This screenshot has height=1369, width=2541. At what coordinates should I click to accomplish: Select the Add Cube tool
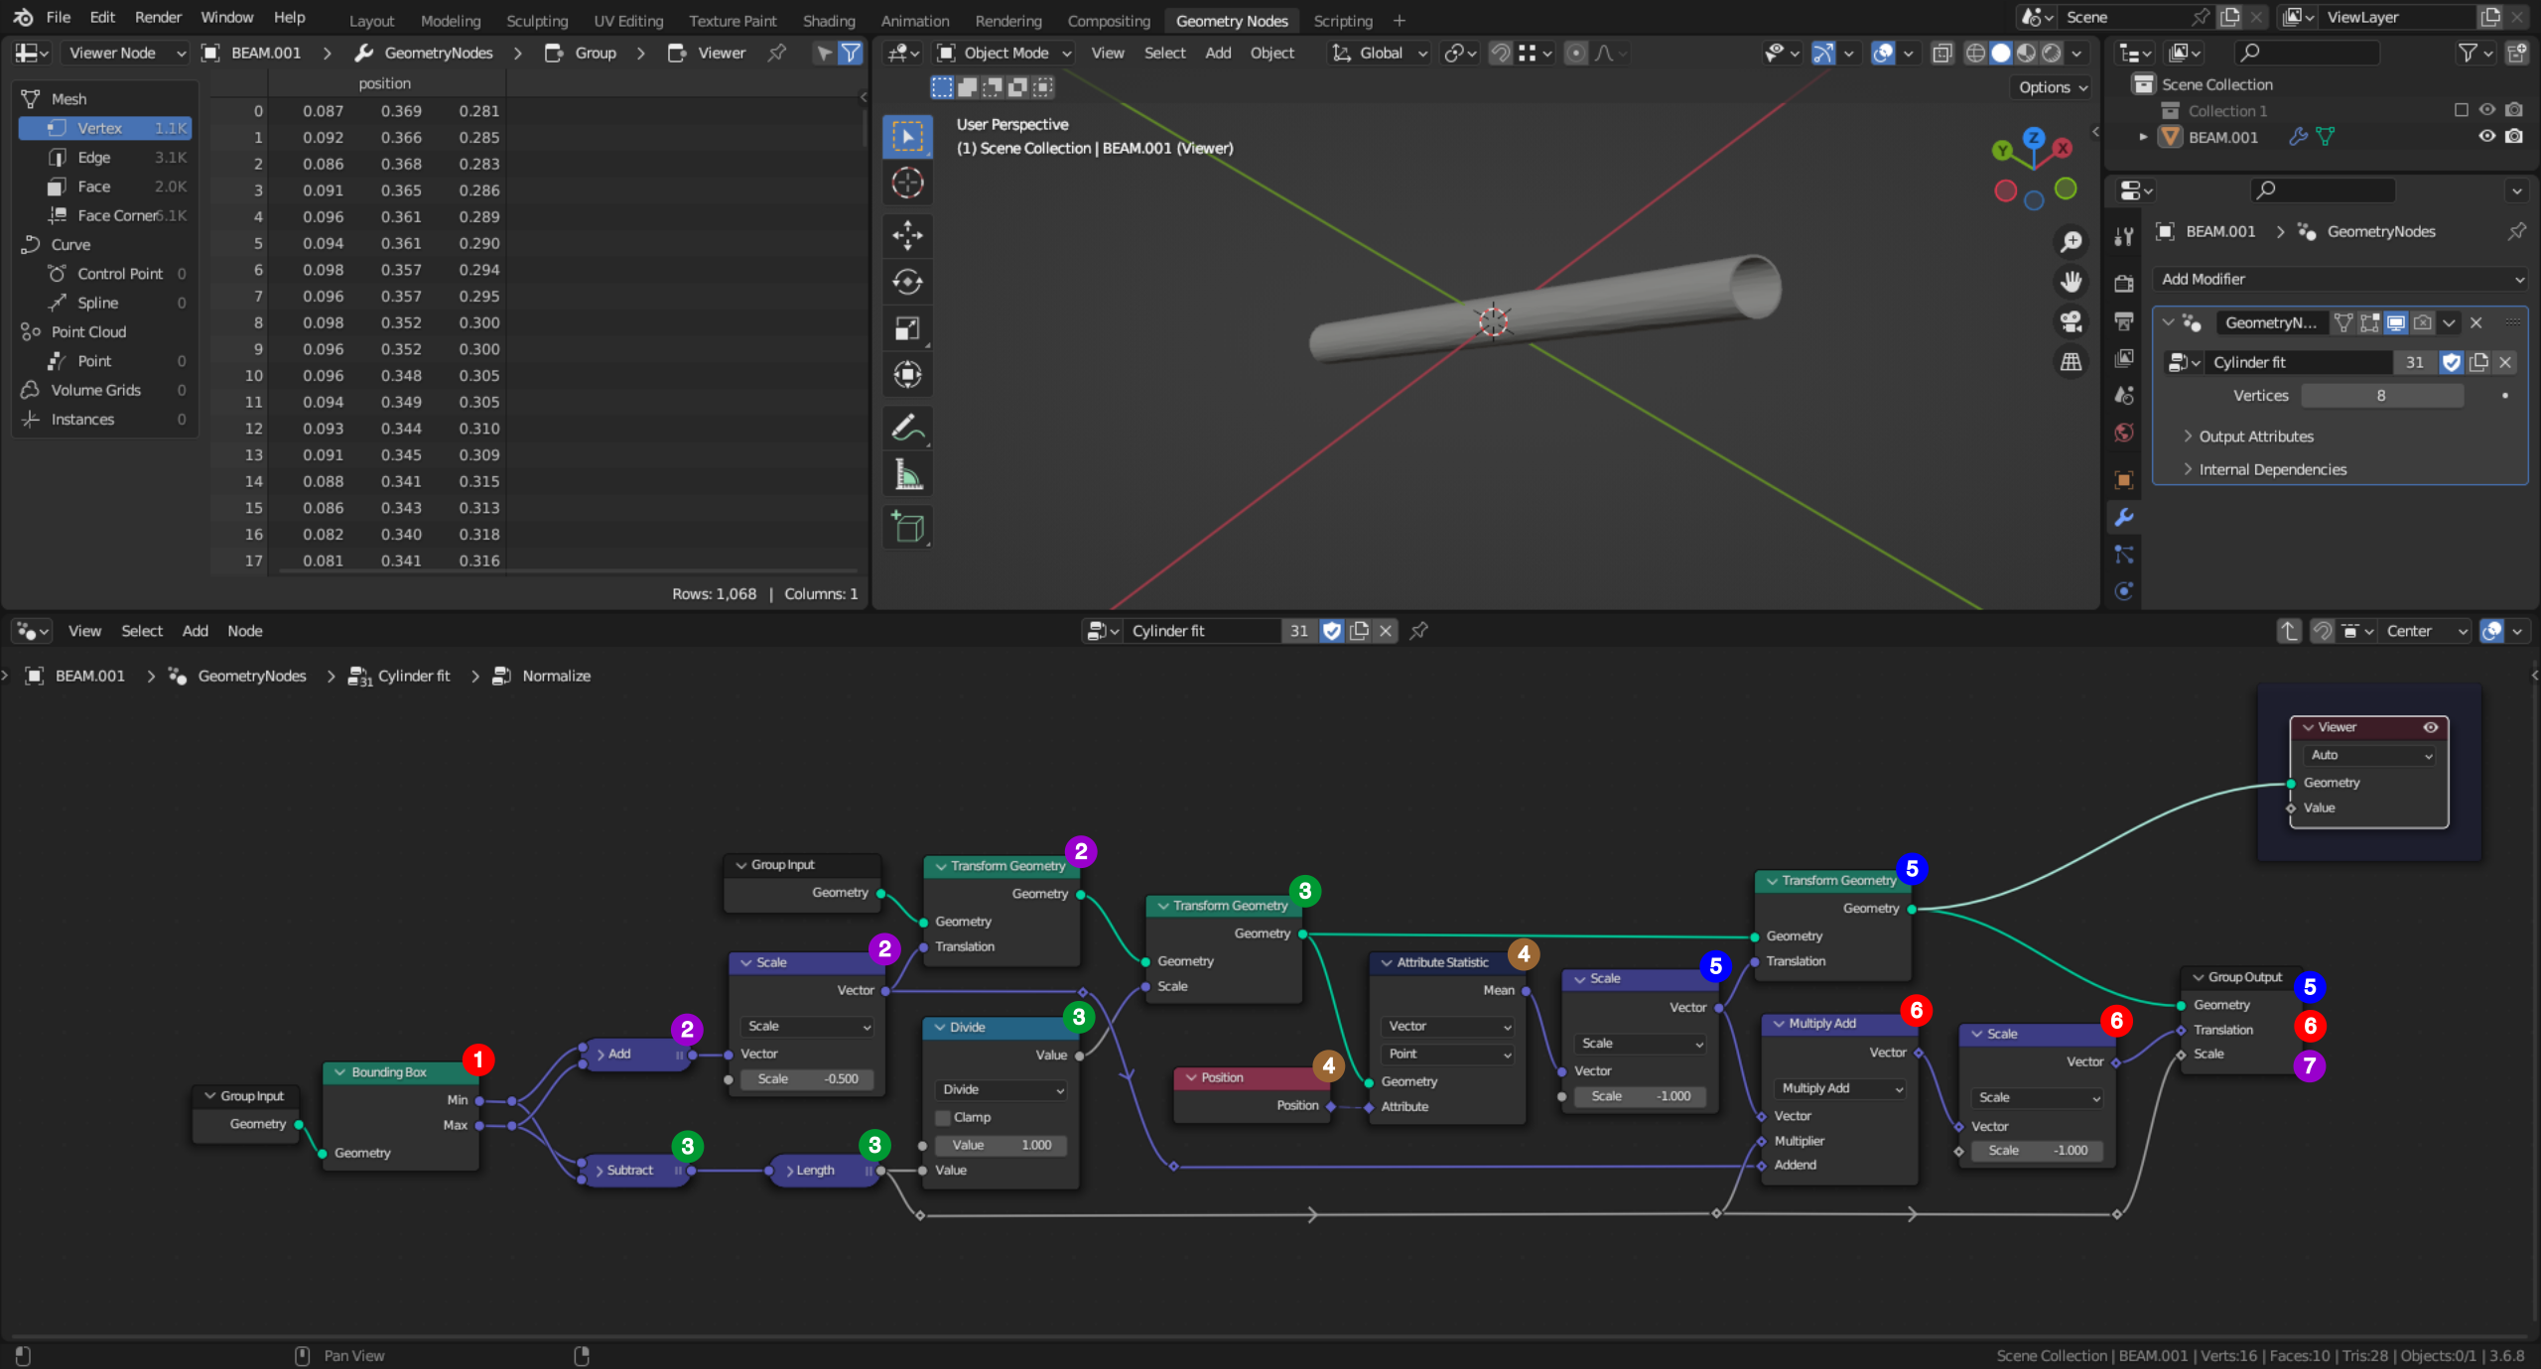[907, 527]
